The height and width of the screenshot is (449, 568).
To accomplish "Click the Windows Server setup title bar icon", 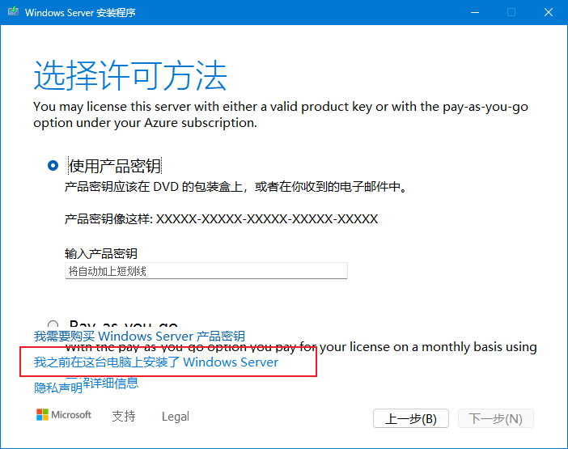I will pyautogui.click(x=14, y=11).
